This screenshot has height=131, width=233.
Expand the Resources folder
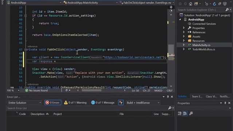click(x=184, y=40)
